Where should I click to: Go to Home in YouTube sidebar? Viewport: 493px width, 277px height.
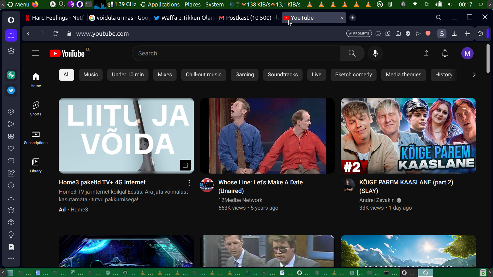coord(36,80)
